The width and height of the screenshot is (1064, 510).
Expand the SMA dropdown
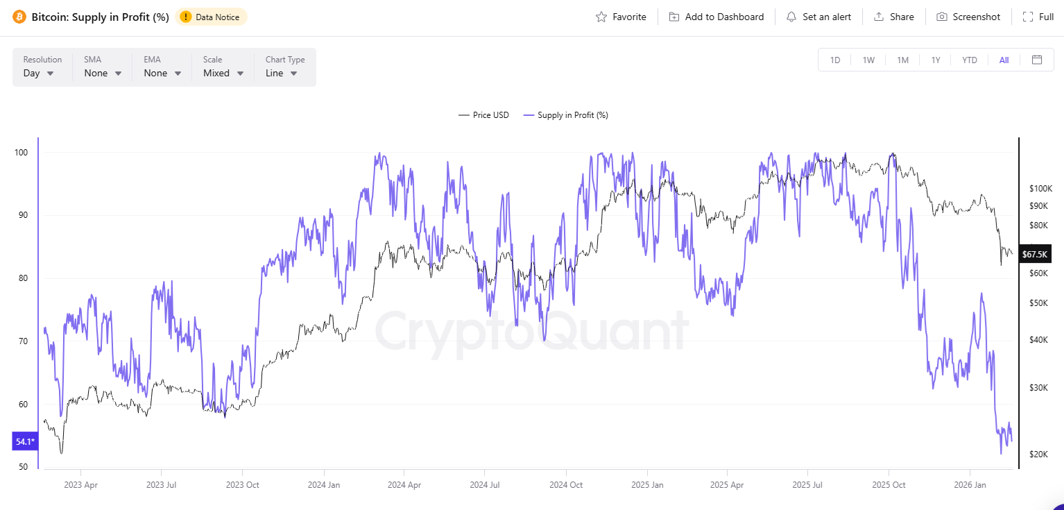point(101,73)
